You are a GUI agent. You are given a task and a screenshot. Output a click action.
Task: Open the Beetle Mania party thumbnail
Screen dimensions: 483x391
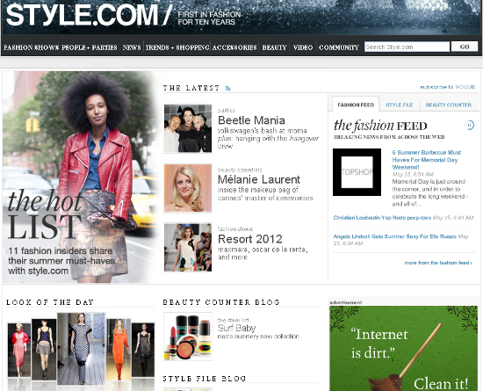pos(188,128)
